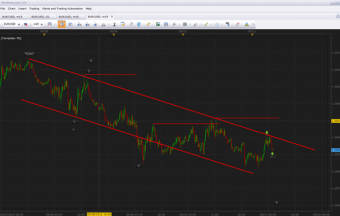The image size is (340, 216).
Task: Close the active EUR/USD, m15 tab
Action: point(112,16)
